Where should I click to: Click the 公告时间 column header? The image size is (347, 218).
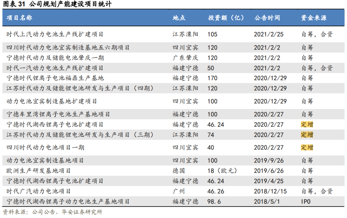coord(267,18)
